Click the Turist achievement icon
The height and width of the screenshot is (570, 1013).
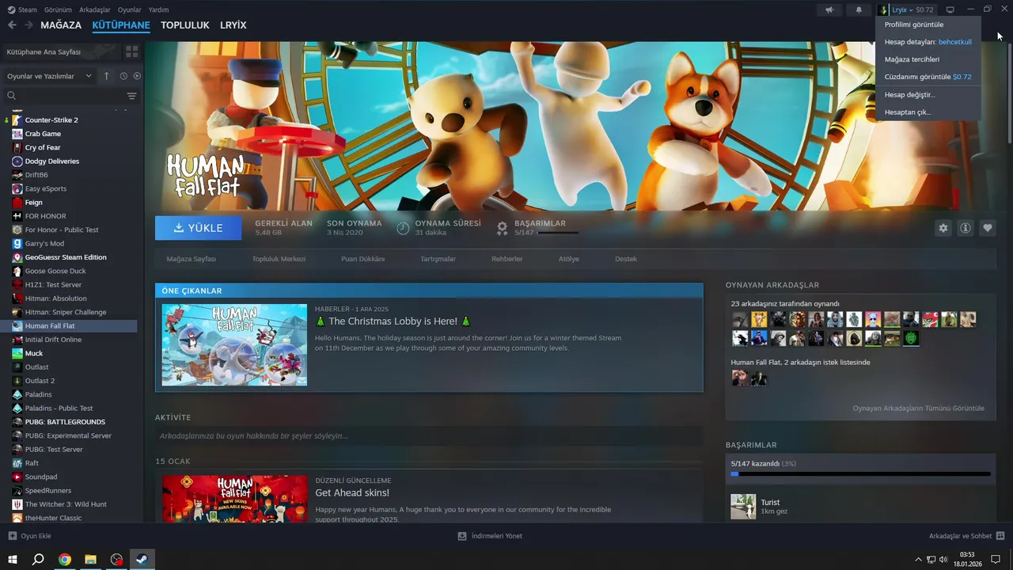pos(743,507)
